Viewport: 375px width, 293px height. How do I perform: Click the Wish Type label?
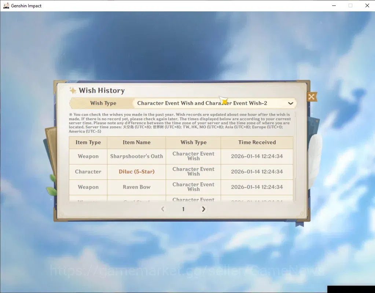(x=103, y=103)
